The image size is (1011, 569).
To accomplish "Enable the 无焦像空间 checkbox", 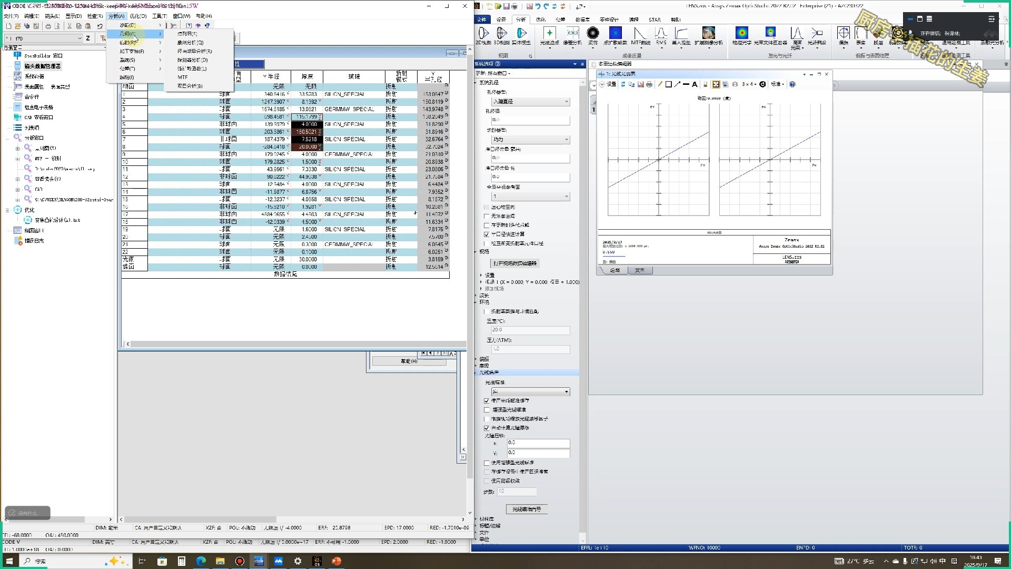I will pos(487,216).
